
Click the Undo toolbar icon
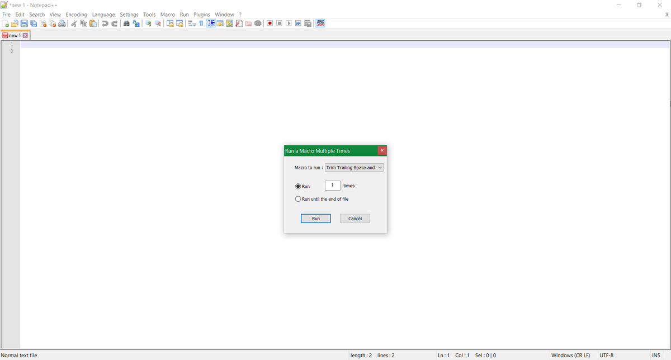(x=105, y=23)
